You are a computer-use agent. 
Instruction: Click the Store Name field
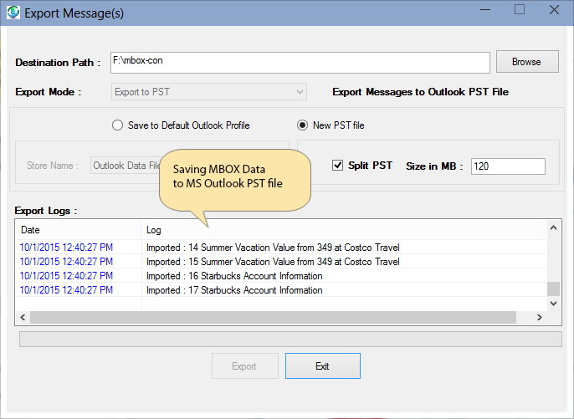[x=126, y=166]
